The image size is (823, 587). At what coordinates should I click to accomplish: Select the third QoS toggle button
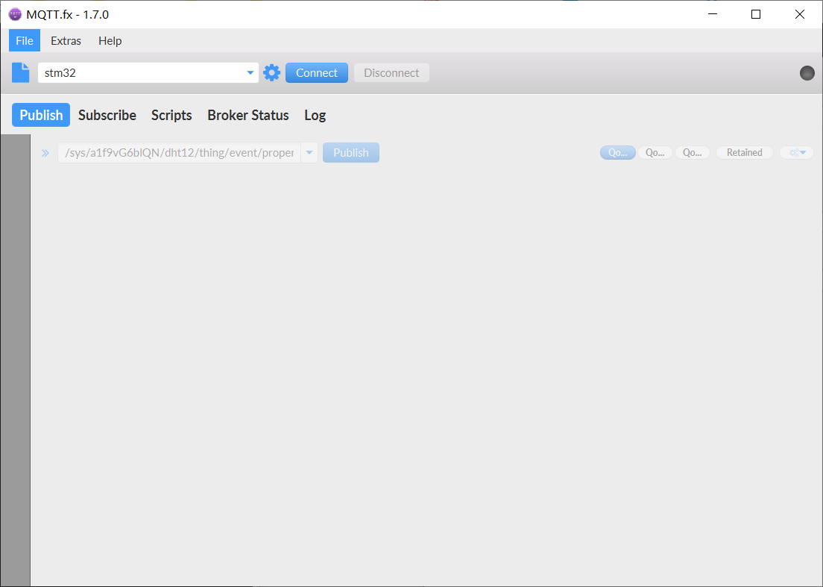693,152
